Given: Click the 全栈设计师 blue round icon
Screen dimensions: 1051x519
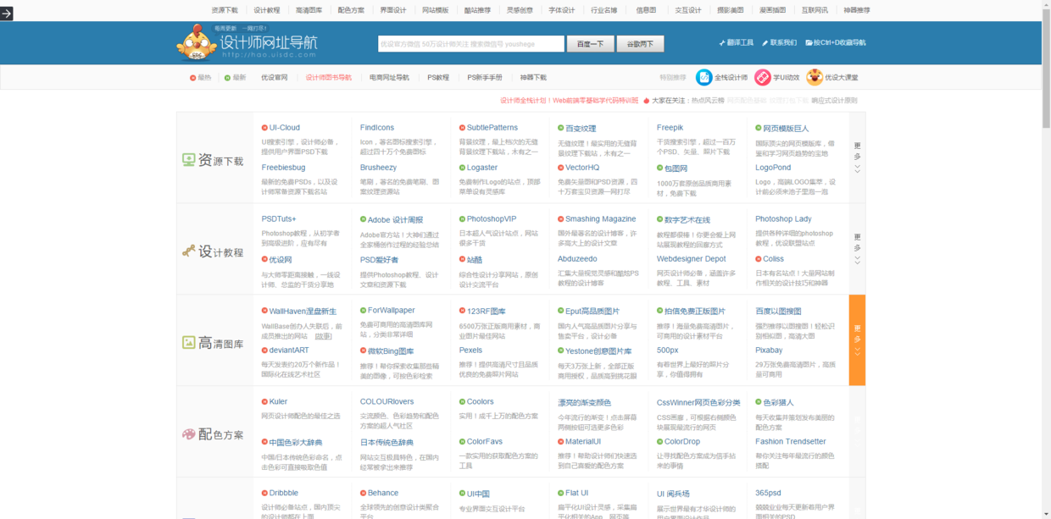Looking at the screenshot, I should [x=703, y=77].
